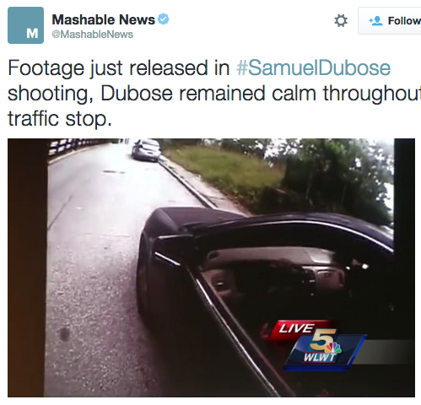Screen dimensions: 421x405
Task: Click the parked silver car in distance
Action: point(146,150)
